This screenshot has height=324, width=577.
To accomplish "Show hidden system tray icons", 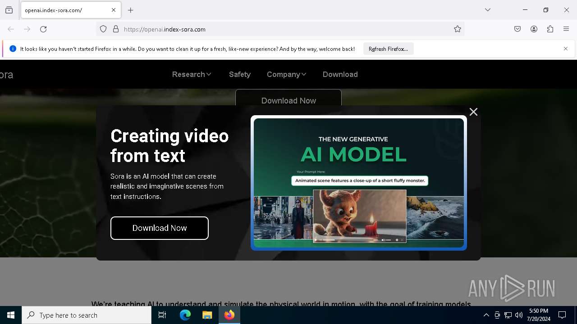I will (x=486, y=315).
